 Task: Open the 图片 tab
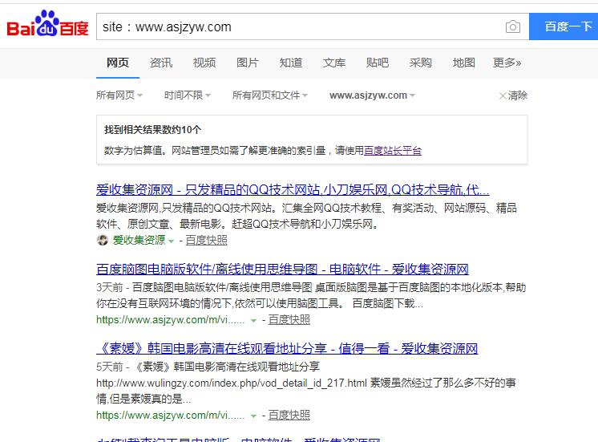click(248, 63)
